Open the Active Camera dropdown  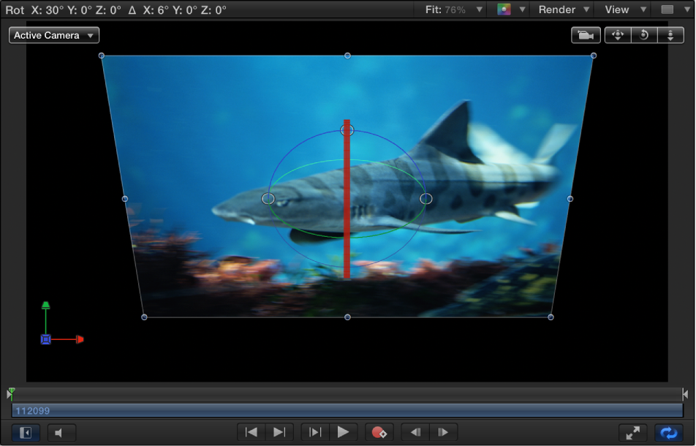click(x=54, y=35)
